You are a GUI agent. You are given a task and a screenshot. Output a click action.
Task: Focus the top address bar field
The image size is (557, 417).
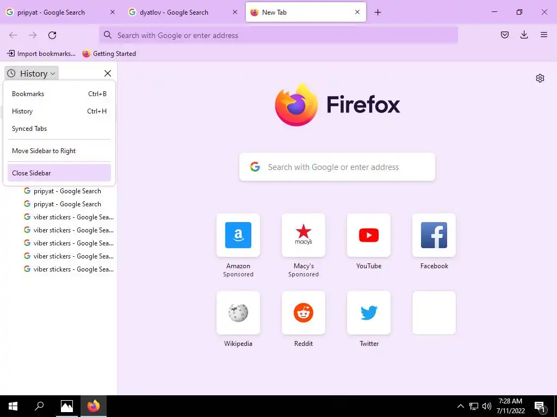pyautogui.click(x=278, y=35)
